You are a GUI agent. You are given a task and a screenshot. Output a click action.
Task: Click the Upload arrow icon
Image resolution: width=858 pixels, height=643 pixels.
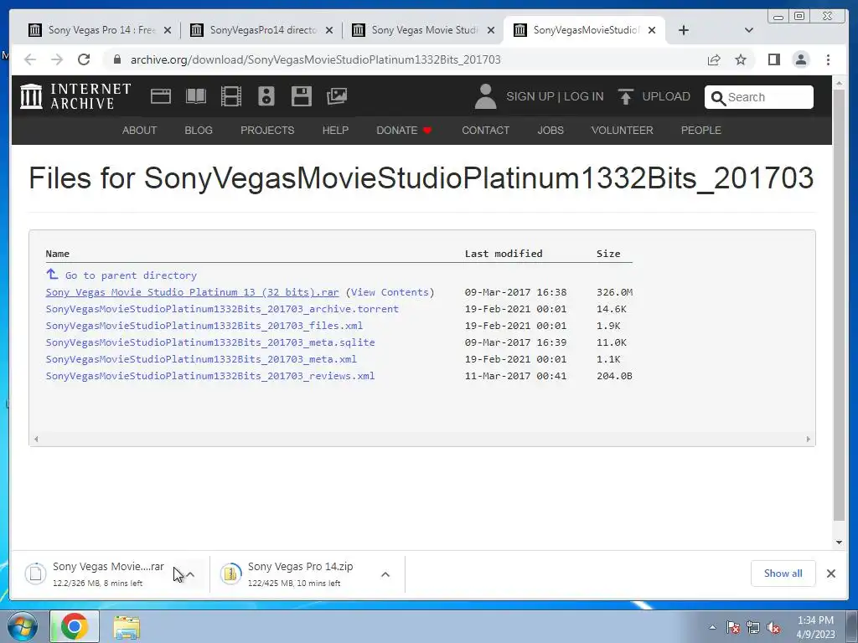pos(625,96)
